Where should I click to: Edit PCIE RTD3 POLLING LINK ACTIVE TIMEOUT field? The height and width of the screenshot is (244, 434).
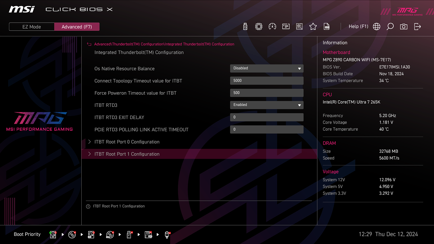pyautogui.click(x=267, y=129)
